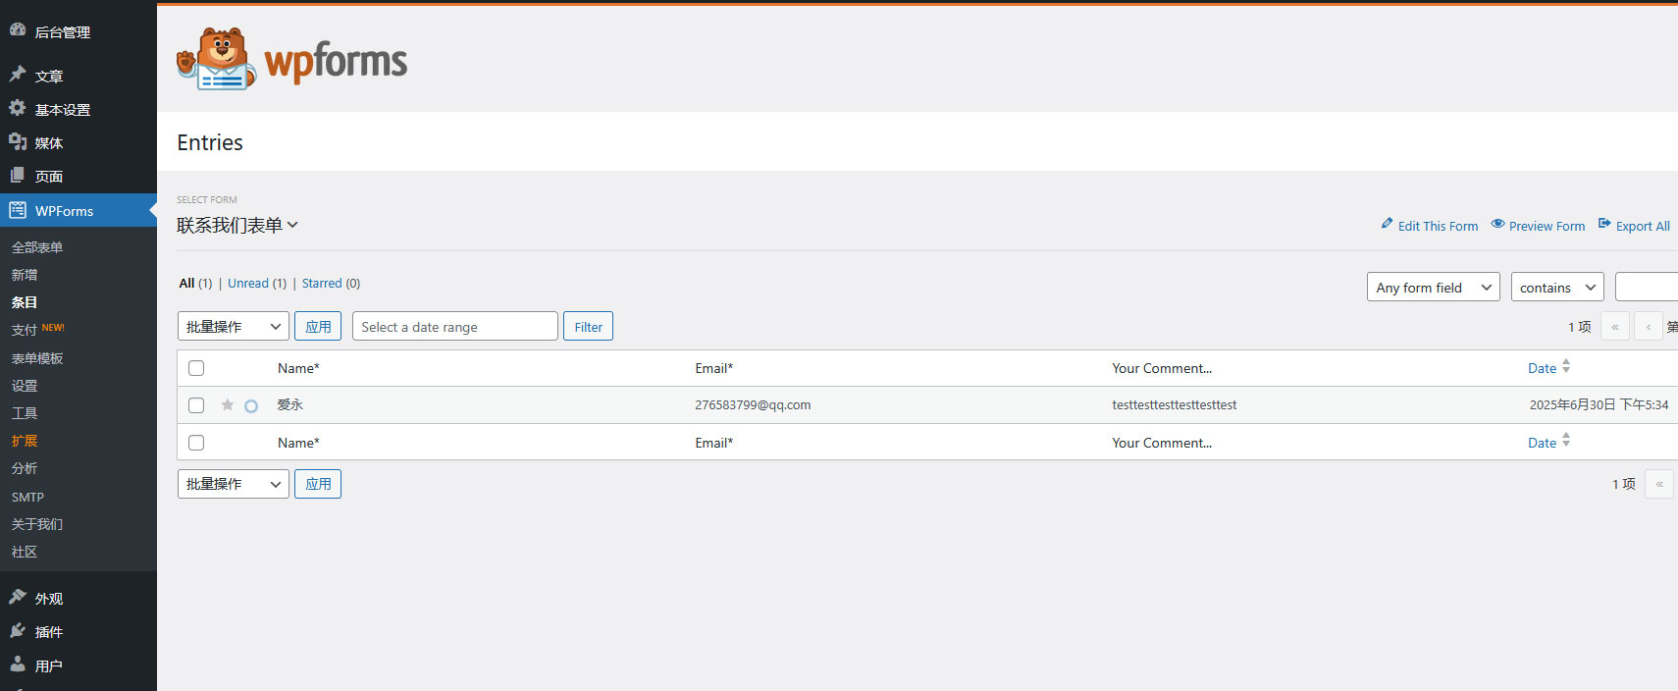The width and height of the screenshot is (1678, 691).
Task: Click the export icon beside Export All
Action: coord(1604,224)
